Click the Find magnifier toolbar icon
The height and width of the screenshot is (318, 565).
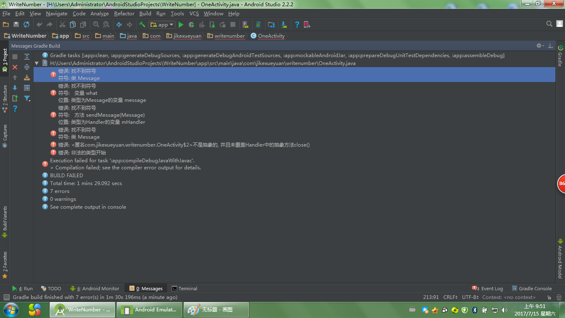[96, 25]
